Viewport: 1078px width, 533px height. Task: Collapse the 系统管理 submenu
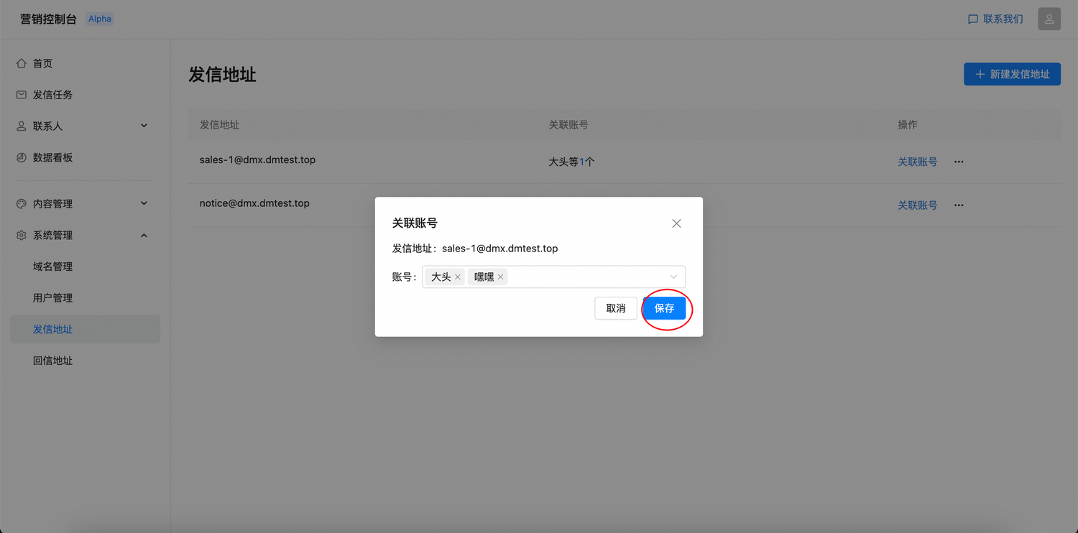coord(144,235)
